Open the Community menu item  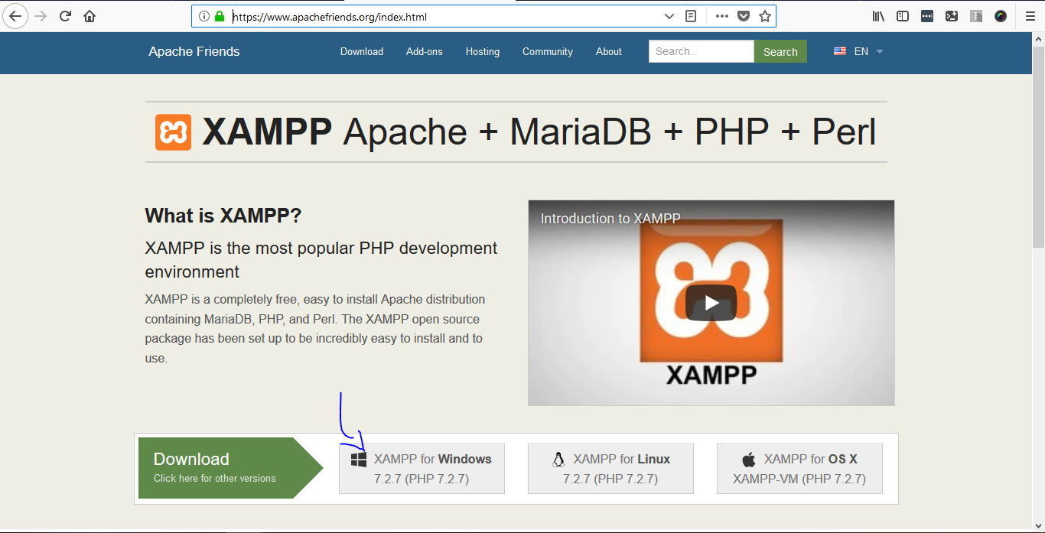[548, 51]
